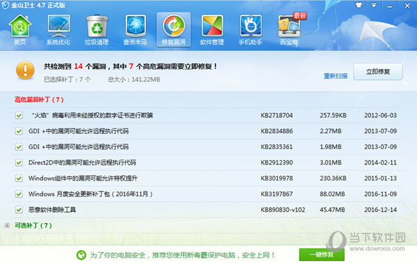Open 软件管理 software manager

coord(212,30)
